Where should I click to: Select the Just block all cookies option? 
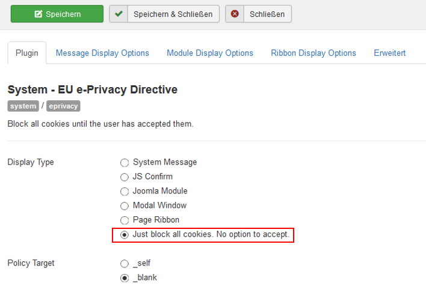[125, 234]
